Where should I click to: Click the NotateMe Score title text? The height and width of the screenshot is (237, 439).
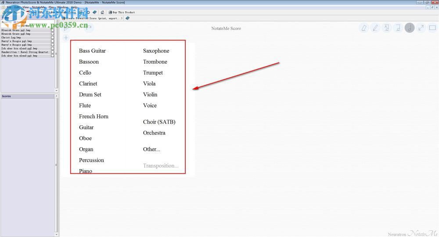(x=226, y=28)
